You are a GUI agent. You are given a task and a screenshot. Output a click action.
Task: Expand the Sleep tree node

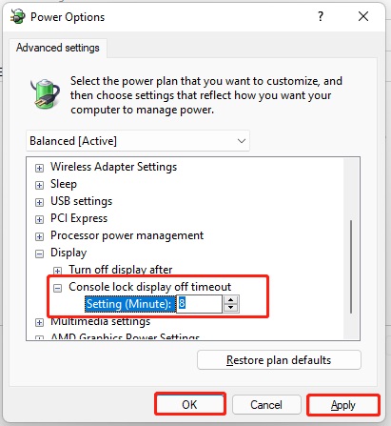point(39,185)
